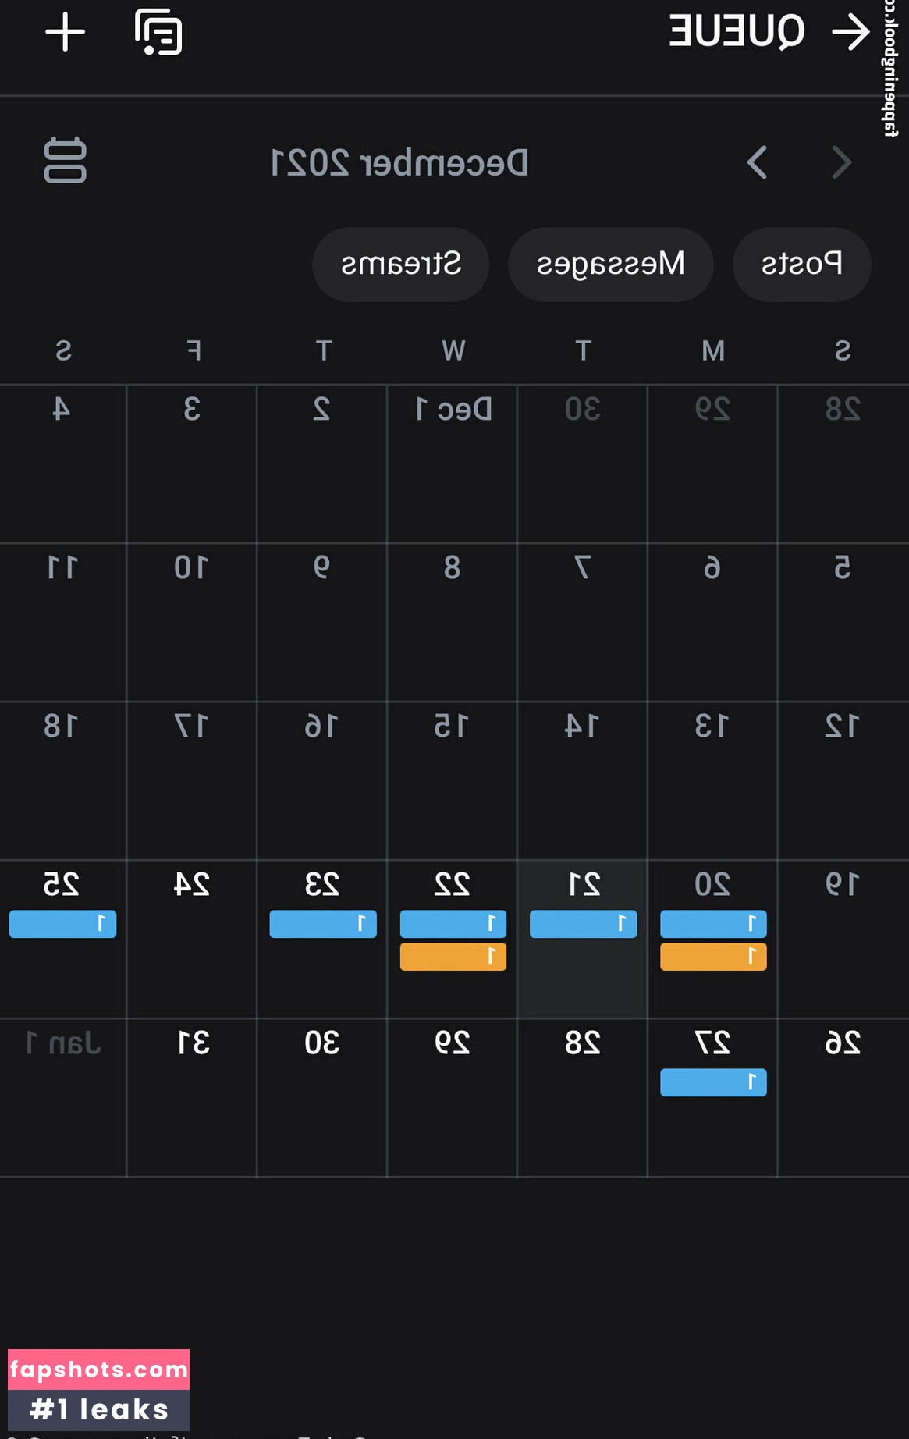Select the highlighted day 21 cell
Image resolution: width=909 pixels, height=1439 pixels.
click(x=583, y=975)
